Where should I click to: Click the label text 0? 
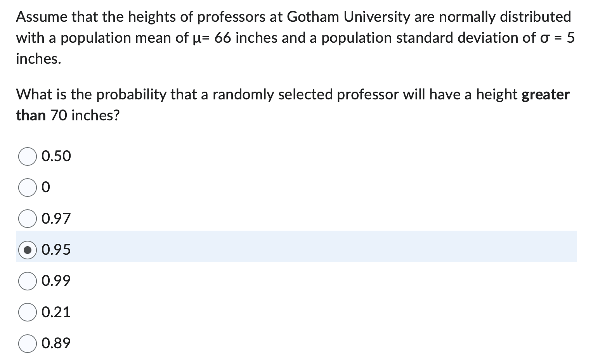click(x=47, y=188)
